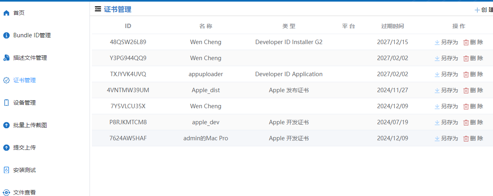The width and height of the screenshot is (493, 196).
Task: Click the 描述文件管理 file icon
Action: click(6, 58)
